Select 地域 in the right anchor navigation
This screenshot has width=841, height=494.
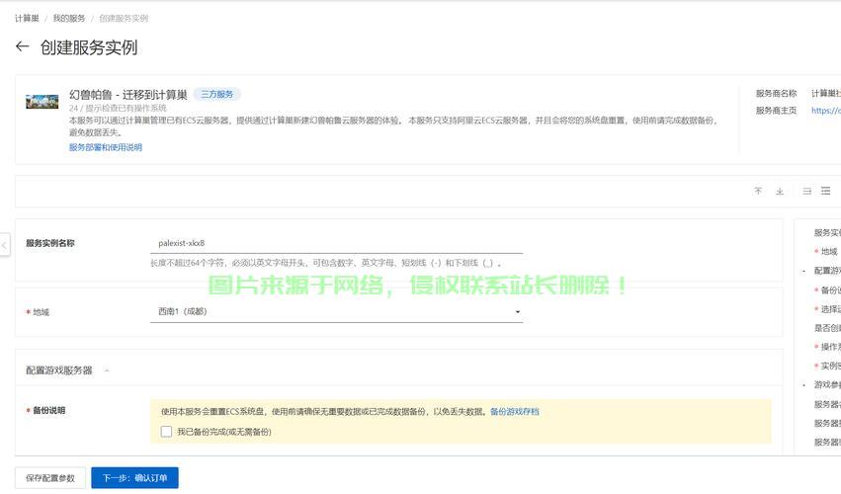click(829, 252)
